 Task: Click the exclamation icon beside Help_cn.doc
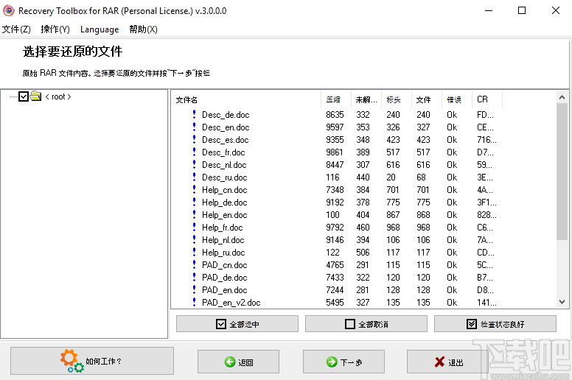(x=194, y=189)
